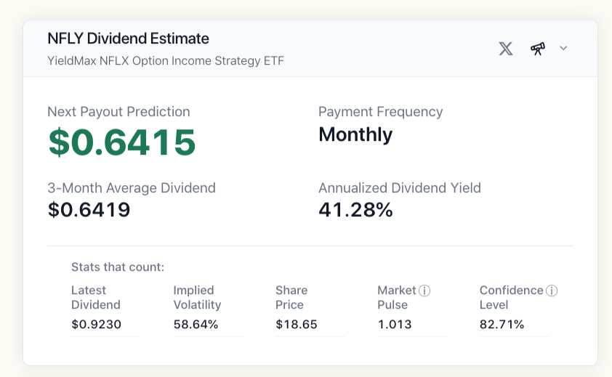
Task: Click the Implied Volatility label
Action: [197, 297]
